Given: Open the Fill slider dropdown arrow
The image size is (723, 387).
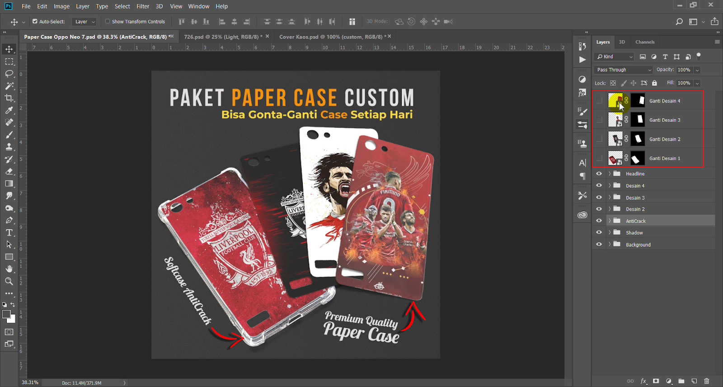Looking at the screenshot, I should point(697,83).
